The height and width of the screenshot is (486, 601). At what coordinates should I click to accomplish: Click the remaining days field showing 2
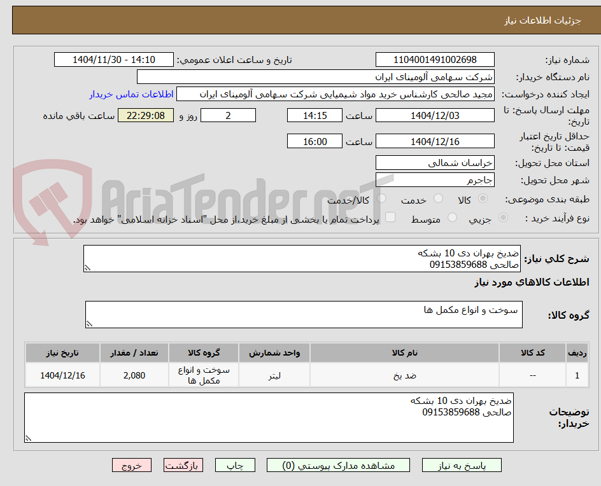pyautogui.click(x=228, y=115)
